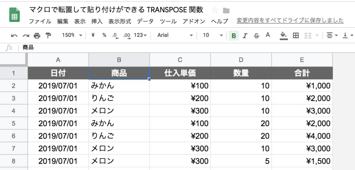Click the document title to rename
This screenshot has width=355, height=170.
point(116,10)
